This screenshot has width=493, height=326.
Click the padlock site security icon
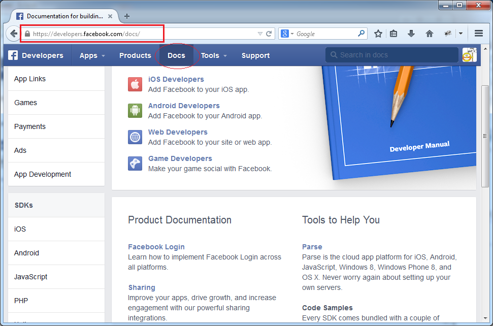coord(27,34)
